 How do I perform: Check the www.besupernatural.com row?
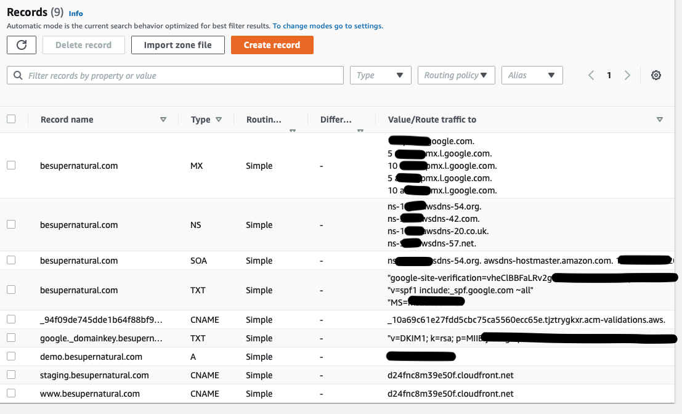tap(11, 393)
